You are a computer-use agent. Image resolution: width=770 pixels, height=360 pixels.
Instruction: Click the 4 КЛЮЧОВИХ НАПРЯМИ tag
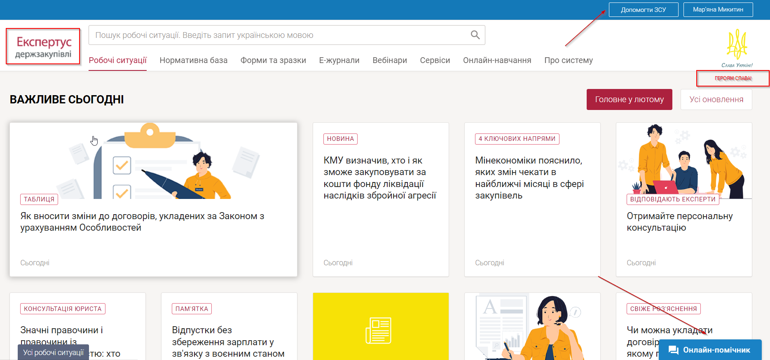point(517,139)
